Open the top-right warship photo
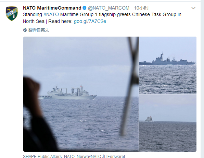204x158 pixels. click(168, 65)
